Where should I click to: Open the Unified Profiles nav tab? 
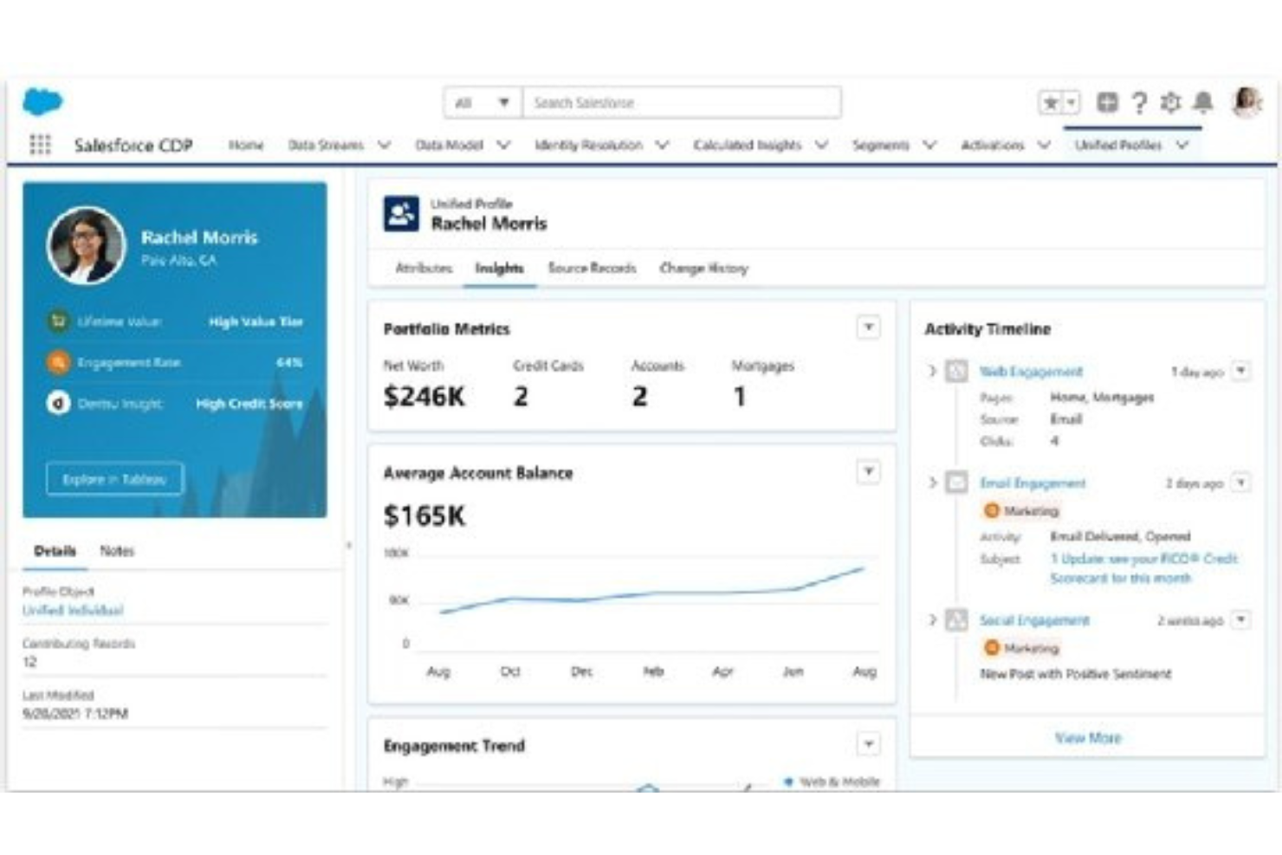(1117, 146)
